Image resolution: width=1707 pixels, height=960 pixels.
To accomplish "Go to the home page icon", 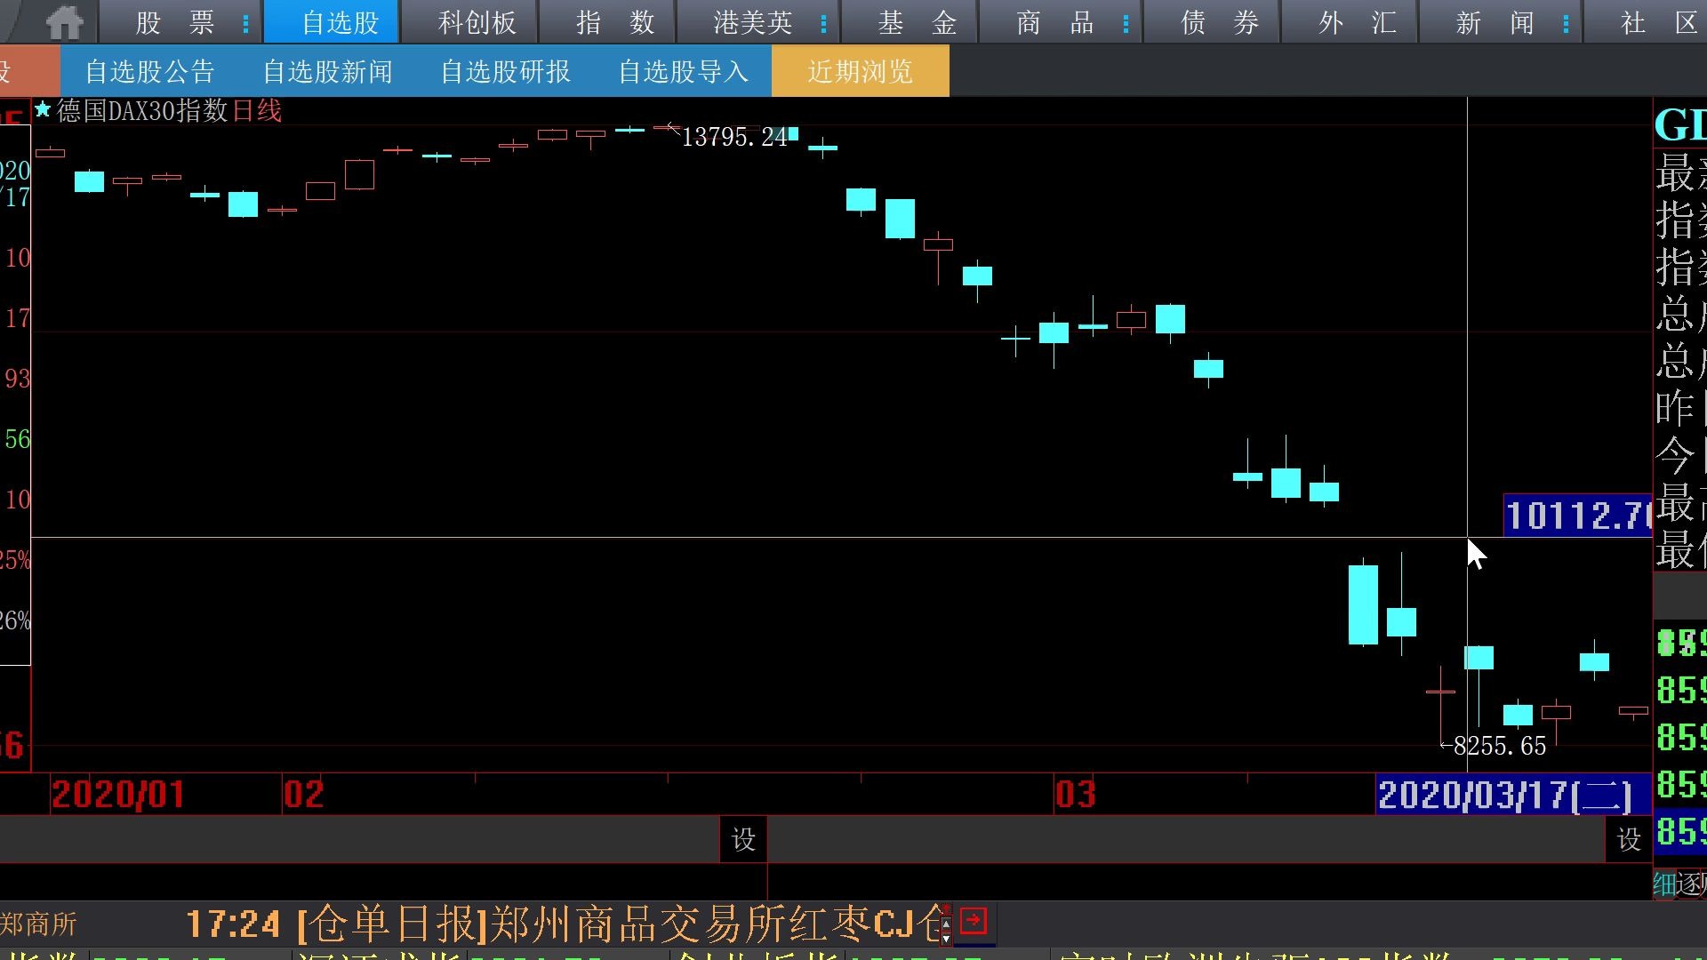I will (65, 22).
